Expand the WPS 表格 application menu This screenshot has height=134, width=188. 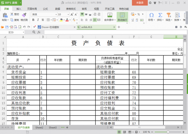pos(10,3)
